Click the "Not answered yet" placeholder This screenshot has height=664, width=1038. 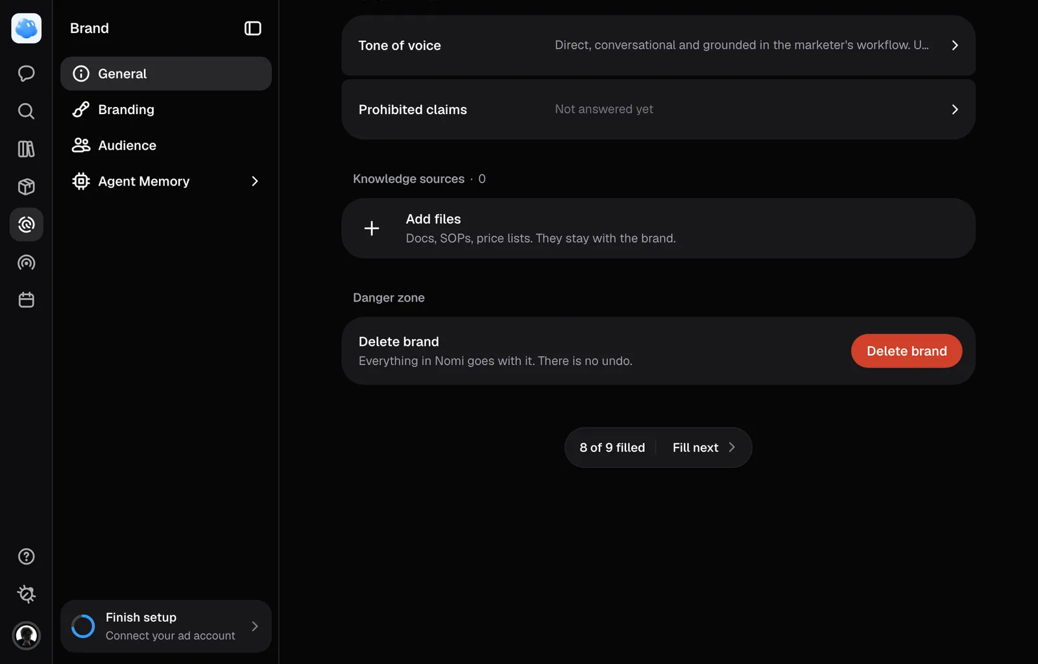point(604,110)
